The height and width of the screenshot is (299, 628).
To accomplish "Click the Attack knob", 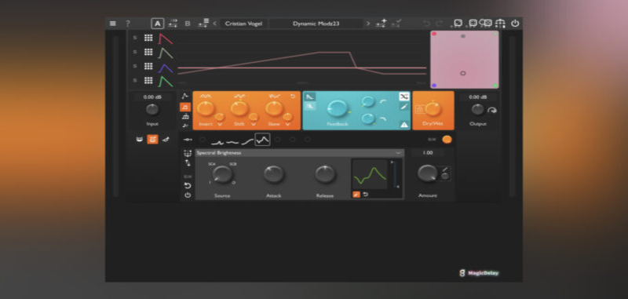I will pyautogui.click(x=273, y=174).
